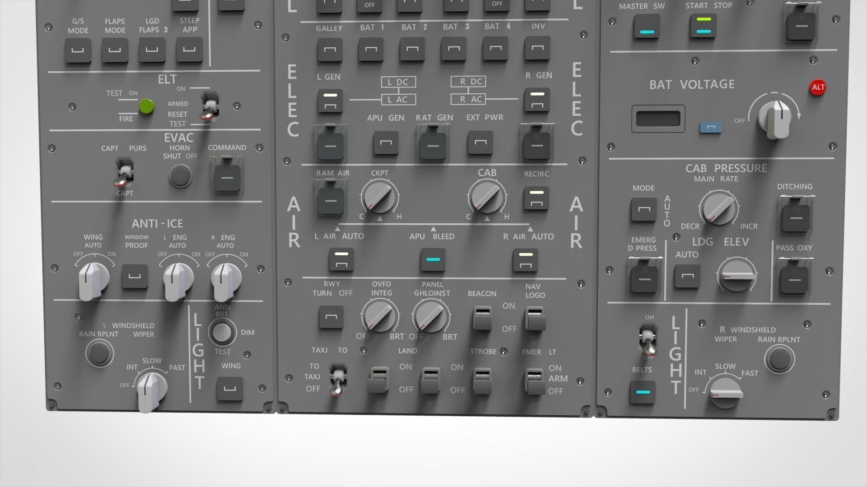The width and height of the screenshot is (867, 487).
Task: Push the BAT 2 button
Action: (413, 49)
